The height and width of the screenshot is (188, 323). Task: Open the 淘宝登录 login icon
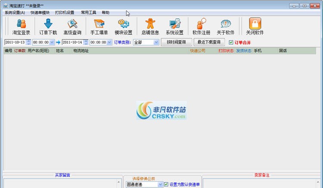pyautogui.click(x=21, y=24)
